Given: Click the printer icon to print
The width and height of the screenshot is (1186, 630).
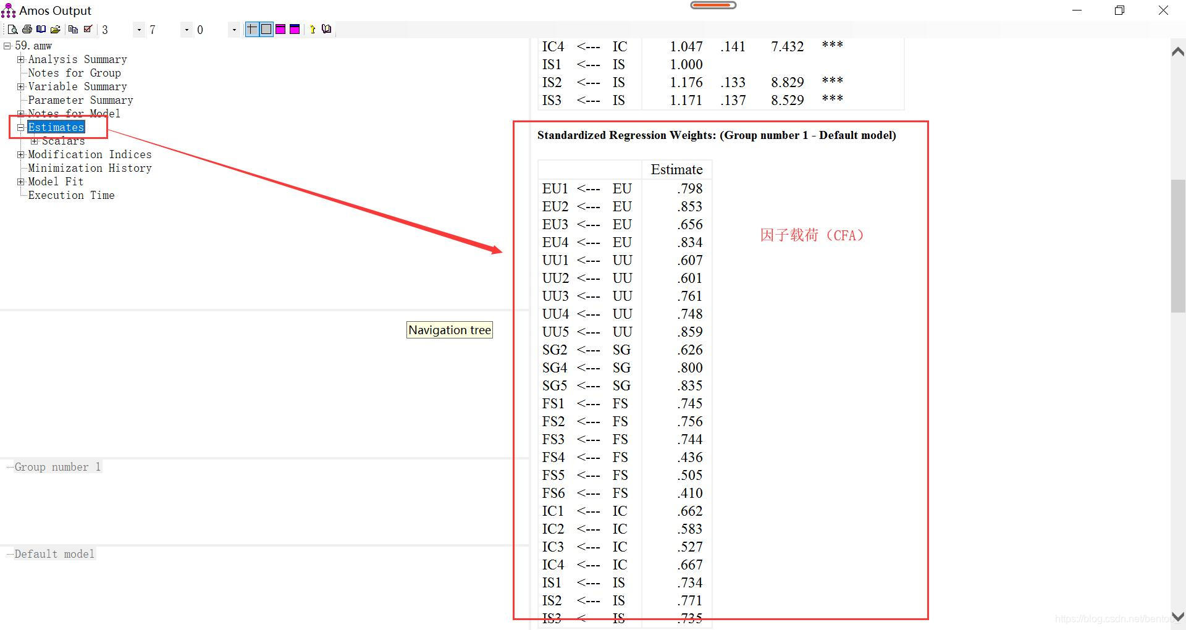Looking at the screenshot, I should tap(27, 29).
